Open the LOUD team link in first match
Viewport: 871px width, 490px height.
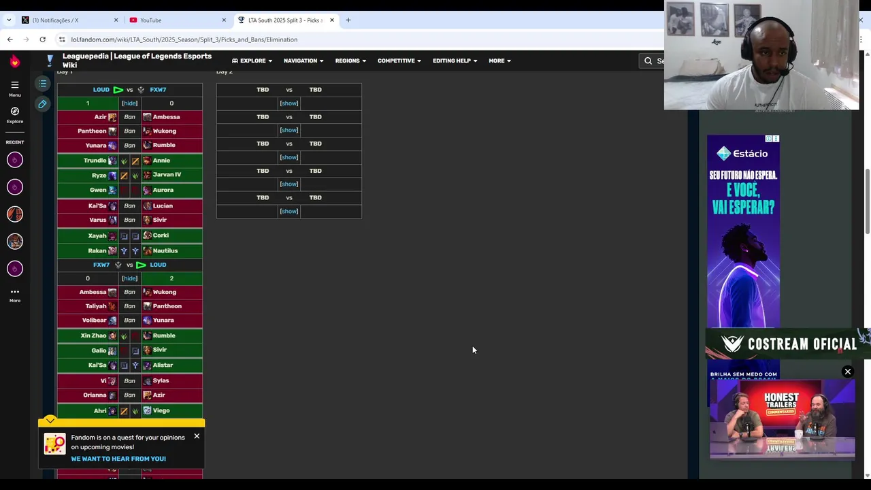pyautogui.click(x=101, y=90)
